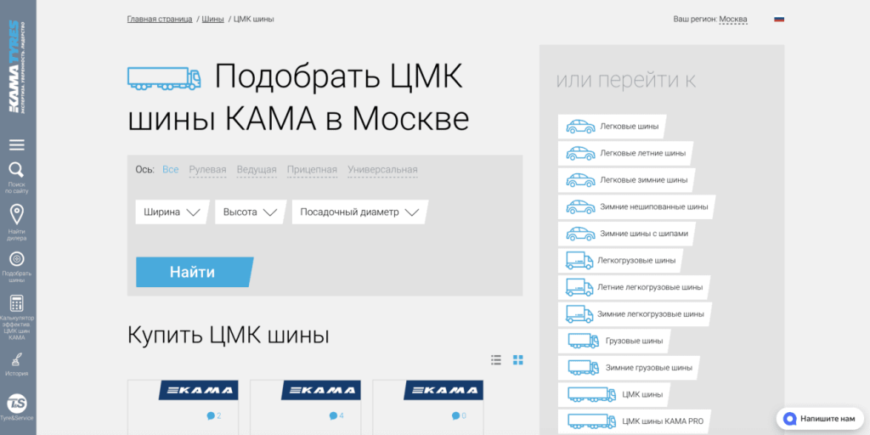
Task: Expand the Посадочный диаметр dropdown
Action: click(359, 212)
